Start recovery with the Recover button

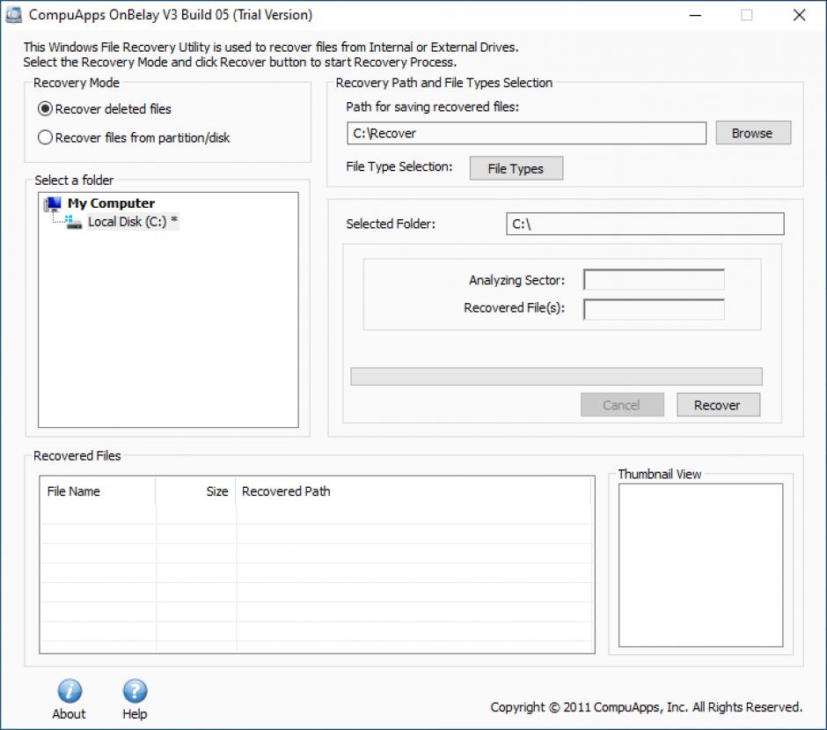tap(719, 405)
